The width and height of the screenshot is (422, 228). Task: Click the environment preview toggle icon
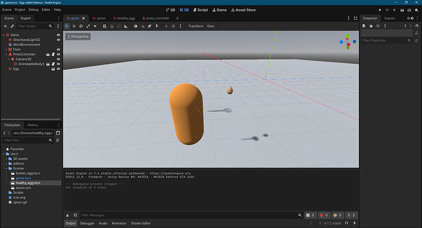pos(173,26)
